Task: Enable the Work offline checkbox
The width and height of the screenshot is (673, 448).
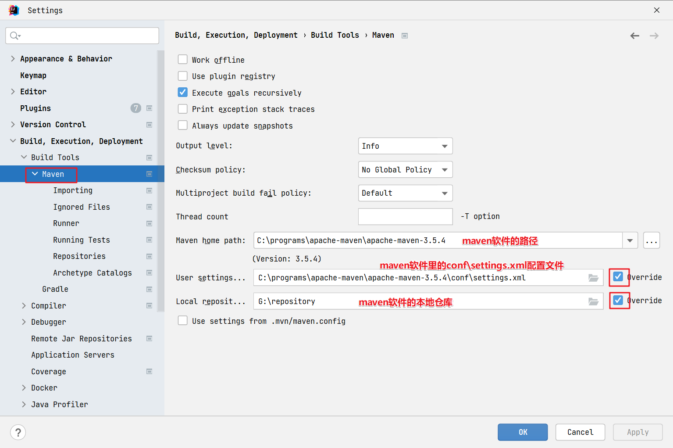Action: [182, 59]
